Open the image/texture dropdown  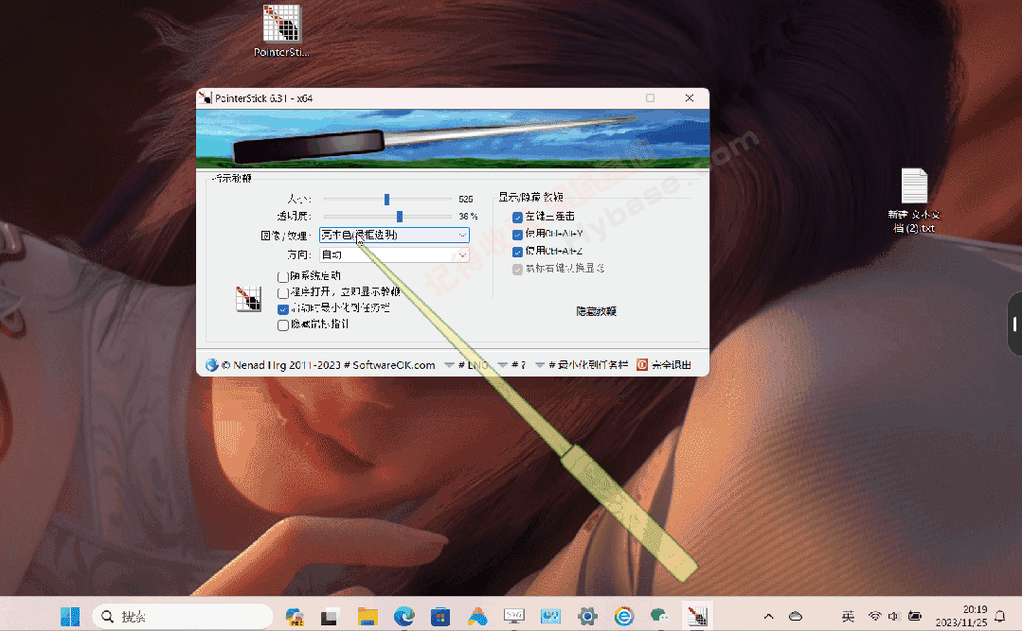coord(394,235)
